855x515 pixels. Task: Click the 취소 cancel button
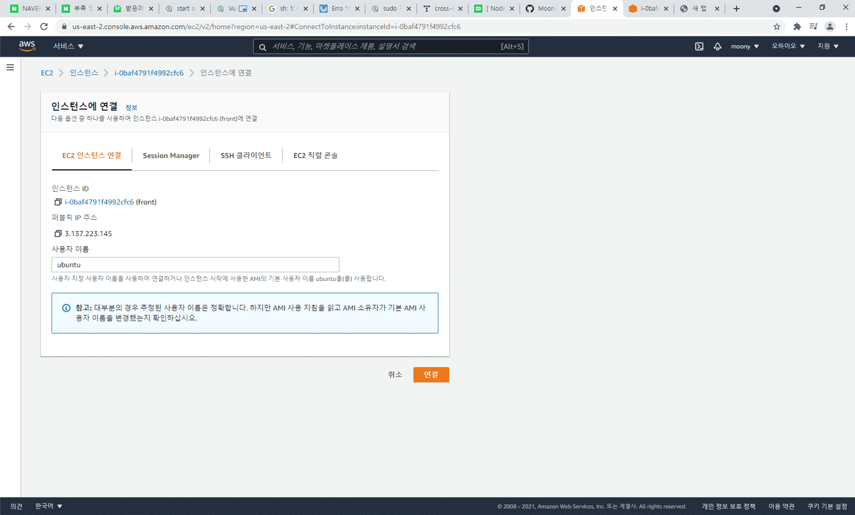pos(395,375)
